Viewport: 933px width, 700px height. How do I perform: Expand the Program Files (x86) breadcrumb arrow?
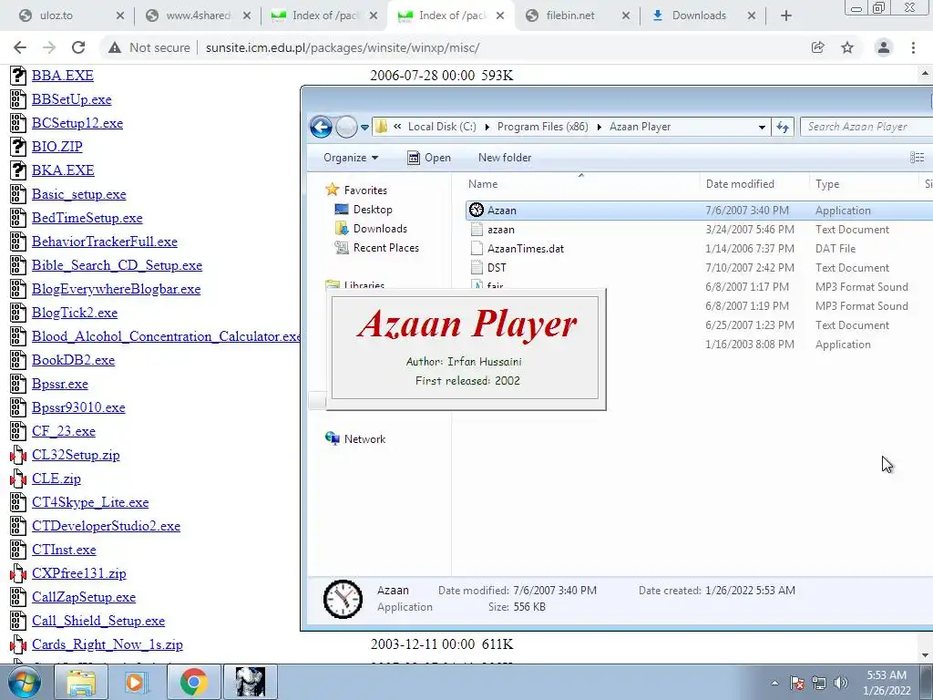coord(600,127)
